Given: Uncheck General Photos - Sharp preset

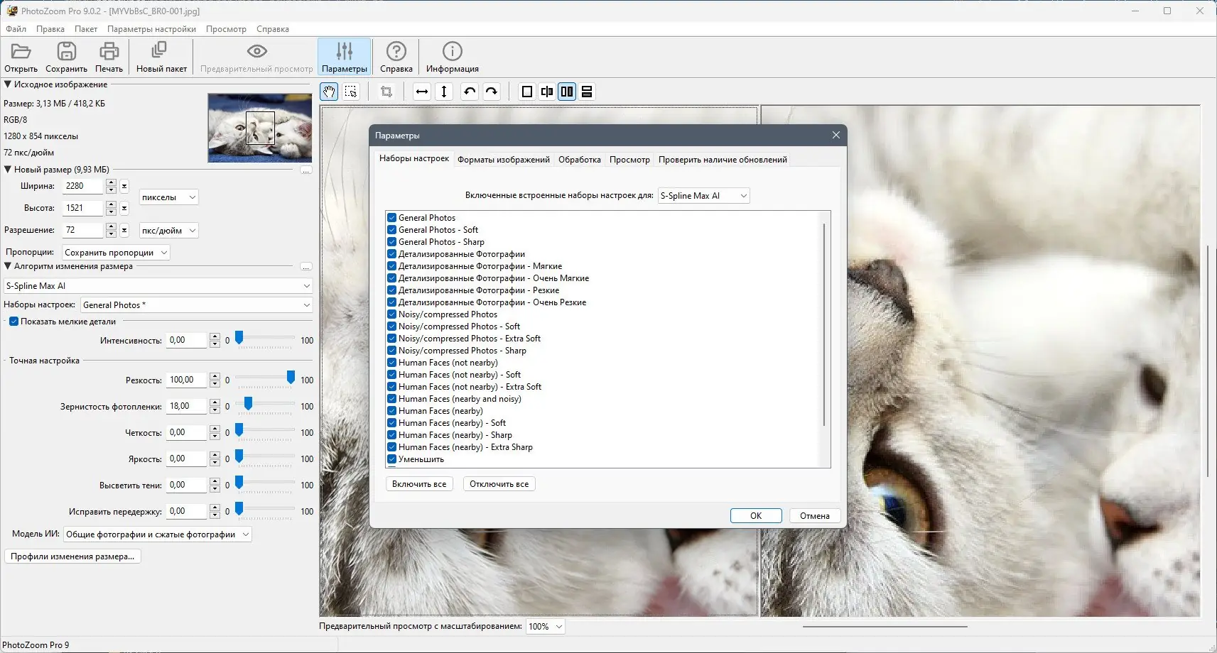Looking at the screenshot, I should tap(391, 242).
